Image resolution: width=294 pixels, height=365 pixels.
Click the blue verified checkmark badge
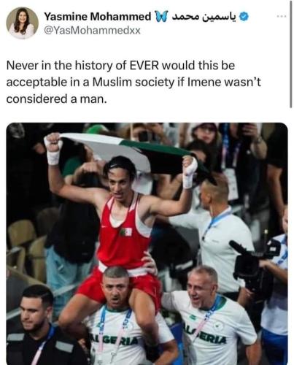244,17
